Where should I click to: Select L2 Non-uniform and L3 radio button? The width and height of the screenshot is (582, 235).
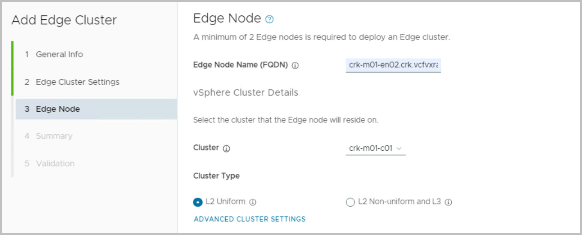click(350, 202)
